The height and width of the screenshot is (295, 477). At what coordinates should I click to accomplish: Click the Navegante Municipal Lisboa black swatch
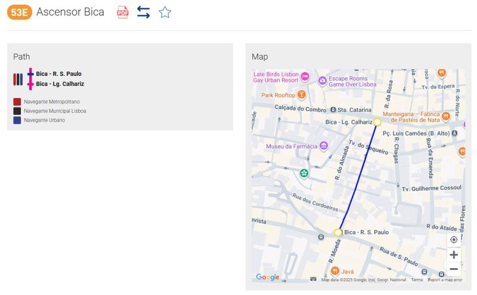coord(17,111)
